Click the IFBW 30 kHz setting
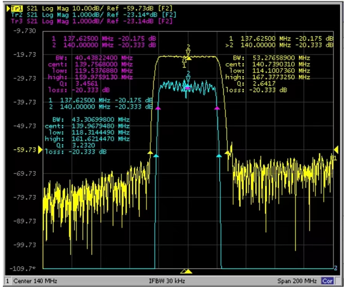345x289 pixels. click(x=167, y=281)
